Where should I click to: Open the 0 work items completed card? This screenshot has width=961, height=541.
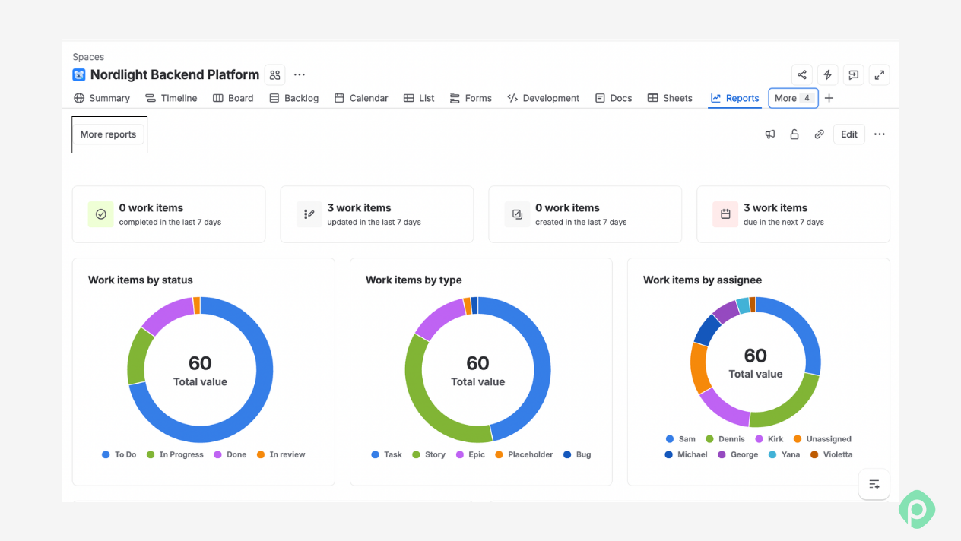[169, 214]
